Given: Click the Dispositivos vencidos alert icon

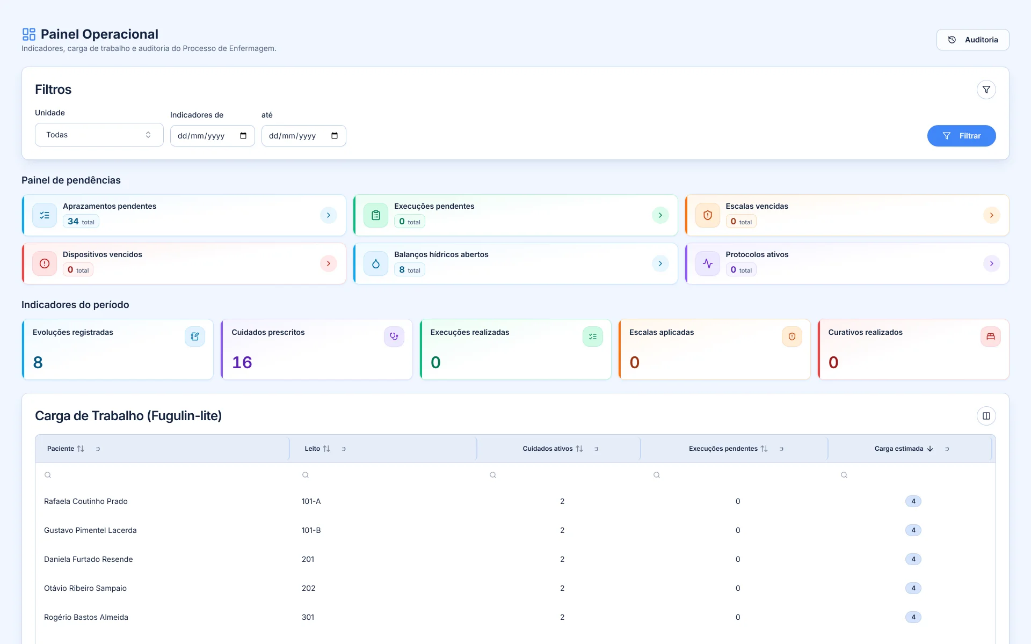Looking at the screenshot, I should 45,264.
